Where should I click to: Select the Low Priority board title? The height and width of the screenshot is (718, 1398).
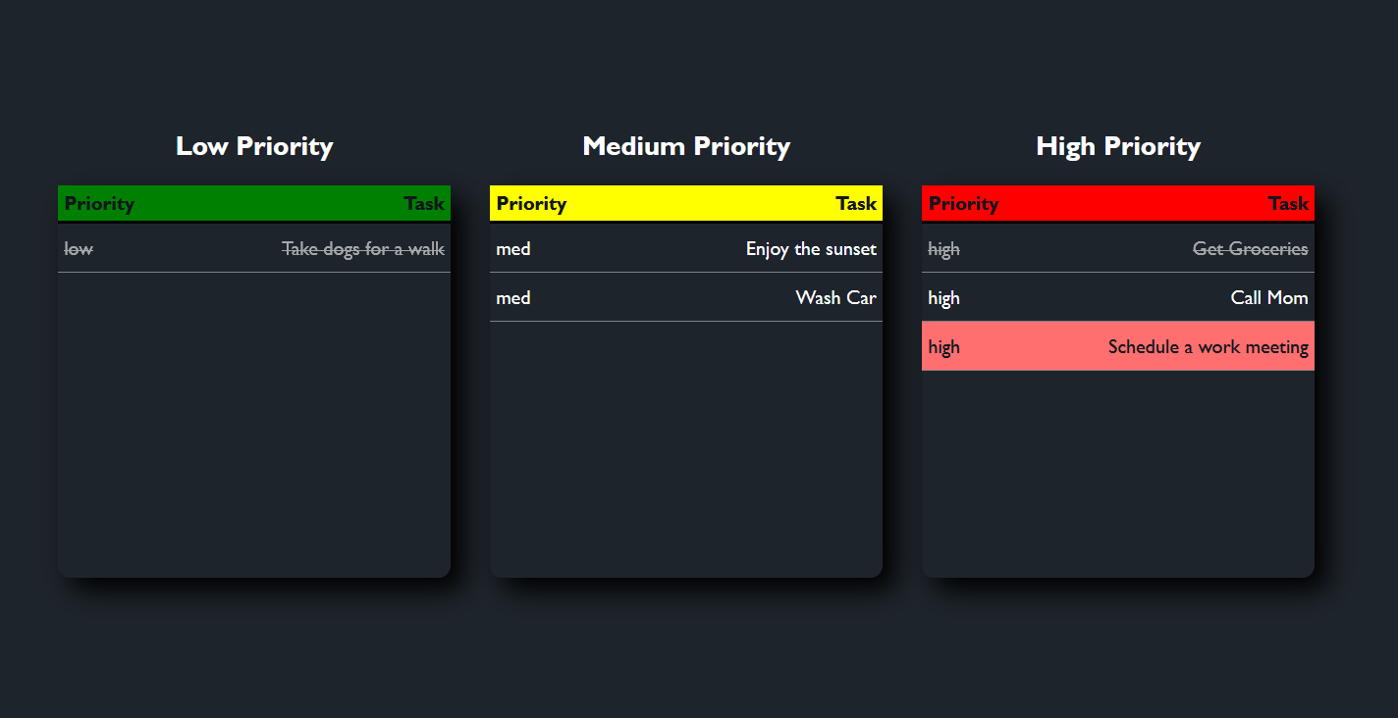point(253,145)
